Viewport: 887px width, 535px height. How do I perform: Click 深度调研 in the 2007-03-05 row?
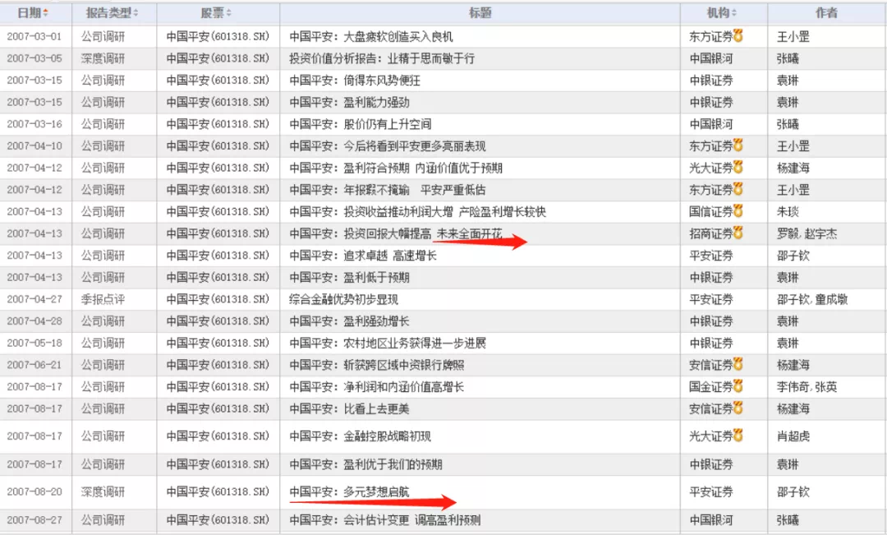(x=103, y=58)
